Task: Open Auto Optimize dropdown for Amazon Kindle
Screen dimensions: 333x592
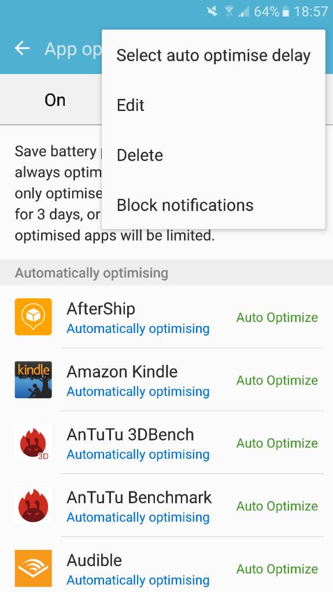Action: (277, 380)
